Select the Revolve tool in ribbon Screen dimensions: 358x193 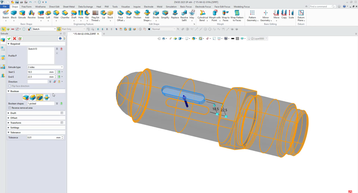(32, 14)
